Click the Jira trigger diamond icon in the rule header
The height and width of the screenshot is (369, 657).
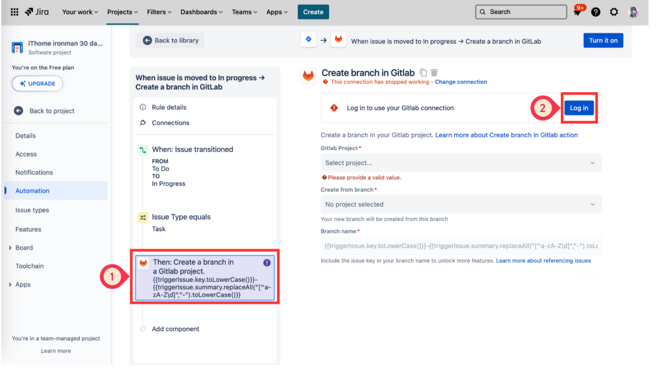[x=309, y=40]
